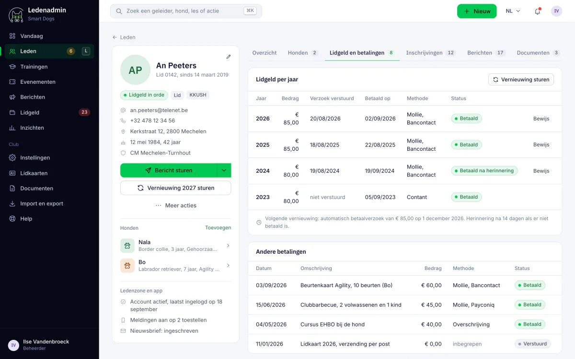The image size is (575, 359).
Task: Open Bo's details with the chevron
Action: point(228,266)
